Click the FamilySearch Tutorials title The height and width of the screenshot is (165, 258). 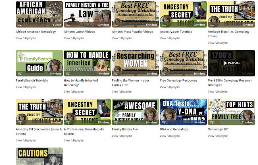[32, 80]
